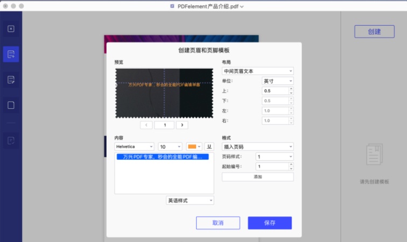Adjust the top margin stepper arrows
The image size is (407, 242).
tap(291, 91)
